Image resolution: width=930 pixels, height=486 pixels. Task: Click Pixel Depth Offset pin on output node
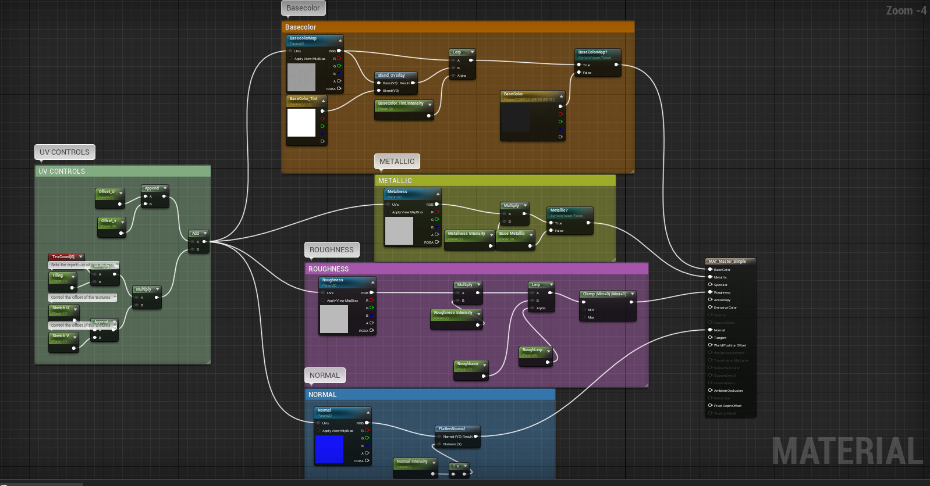click(710, 405)
